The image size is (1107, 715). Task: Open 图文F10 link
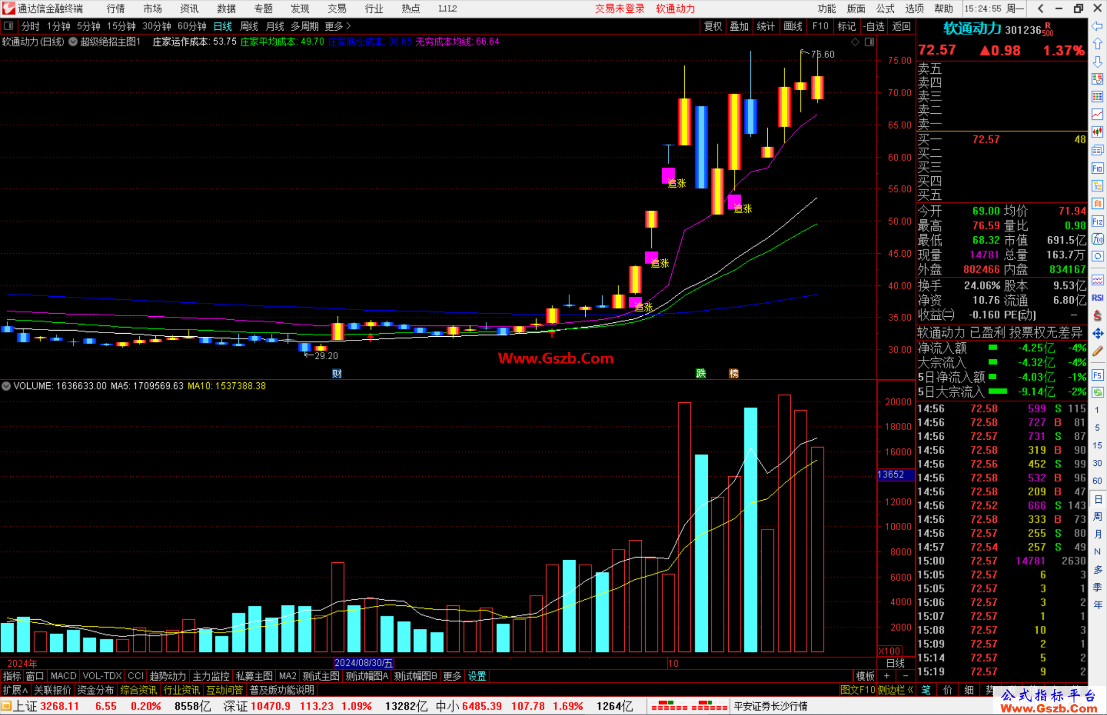tap(857, 690)
